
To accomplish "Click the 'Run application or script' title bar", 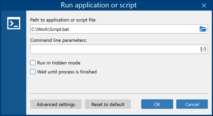I will (x=99, y=5).
